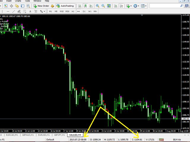
Task: Switch timeframe to M15
Action: [62, 12]
